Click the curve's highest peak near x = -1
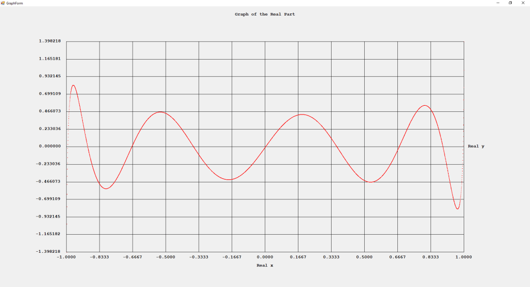The width and height of the screenshot is (530, 287). point(74,85)
